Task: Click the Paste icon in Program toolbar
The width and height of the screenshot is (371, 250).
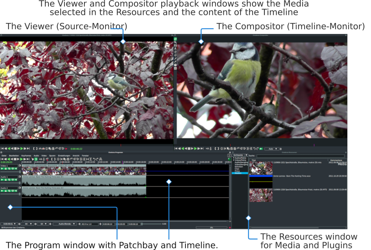Action: 68,159
